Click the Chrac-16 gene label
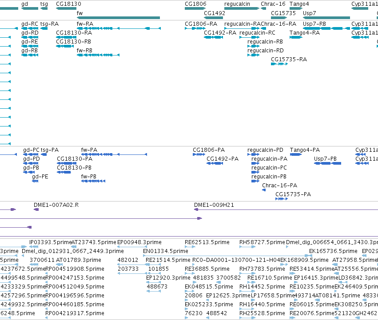The height and width of the screenshot is (320, 378). tap(273, 4)
